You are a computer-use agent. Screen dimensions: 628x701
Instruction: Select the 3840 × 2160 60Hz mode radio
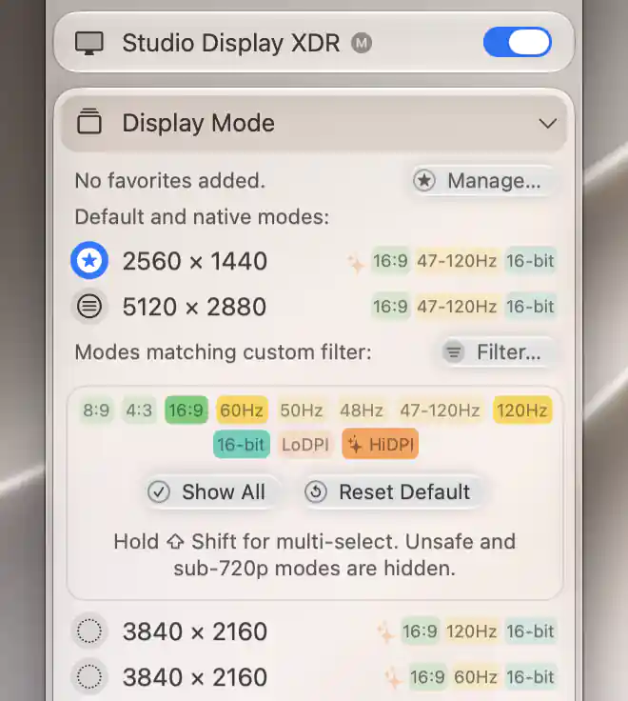click(89, 677)
